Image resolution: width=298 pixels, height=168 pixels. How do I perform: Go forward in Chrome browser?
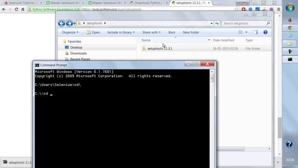10,9
